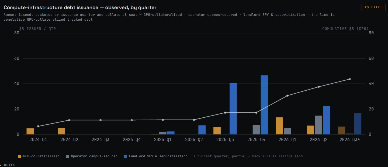Click the orange GPU-collateralized legend swatch
The height and width of the screenshot is (167, 388).
click(19, 156)
